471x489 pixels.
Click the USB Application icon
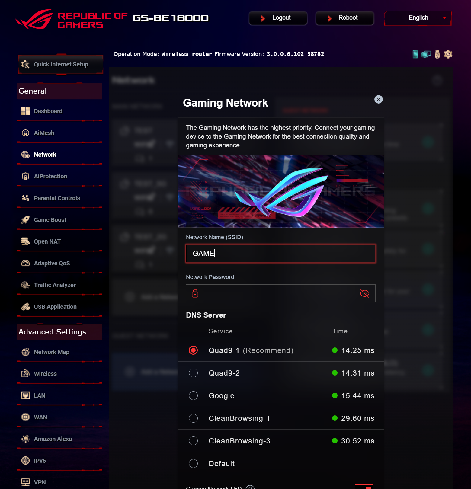[x=25, y=307]
